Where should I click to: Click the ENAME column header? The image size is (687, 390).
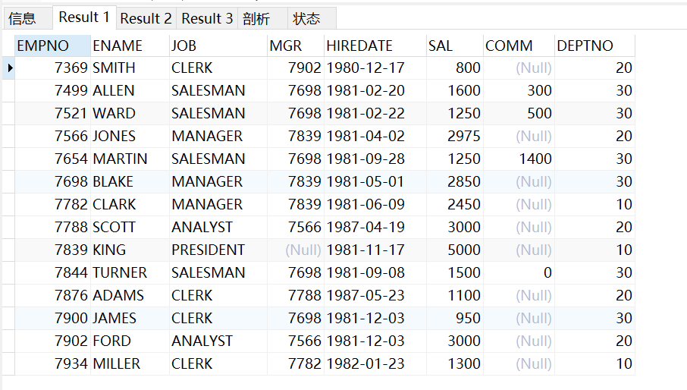click(x=130, y=46)
